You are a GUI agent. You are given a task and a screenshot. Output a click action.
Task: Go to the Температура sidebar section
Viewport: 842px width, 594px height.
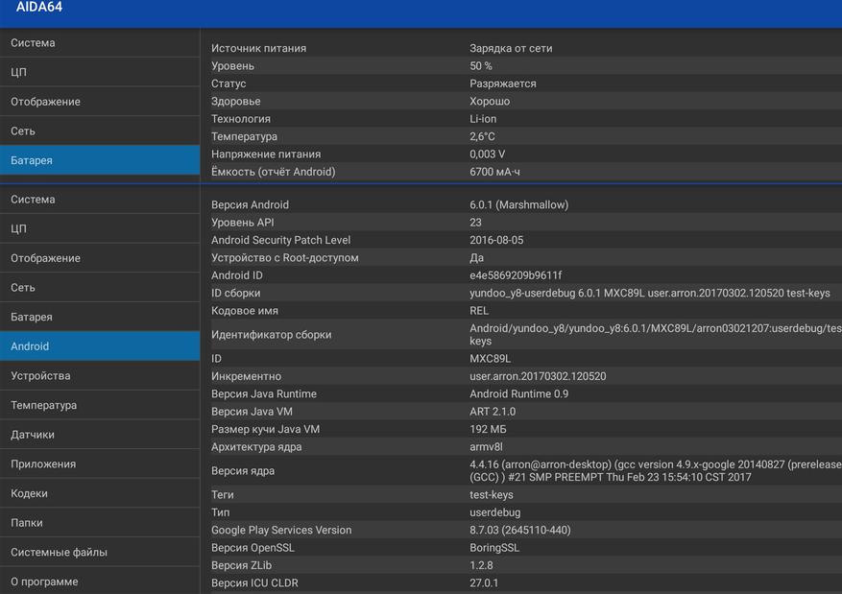[x=100, y=405]
